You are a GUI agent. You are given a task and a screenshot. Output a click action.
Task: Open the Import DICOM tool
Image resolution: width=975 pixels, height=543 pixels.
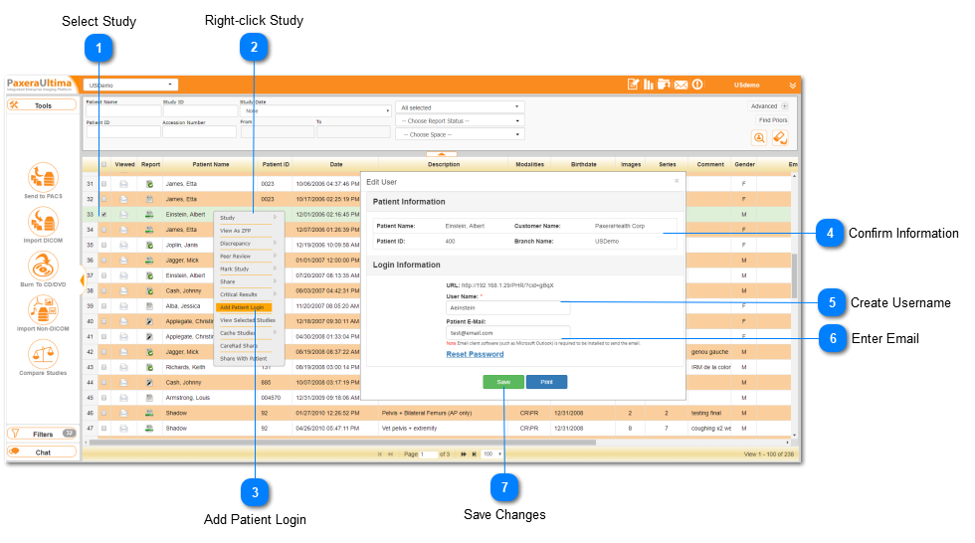coord(43,221)
